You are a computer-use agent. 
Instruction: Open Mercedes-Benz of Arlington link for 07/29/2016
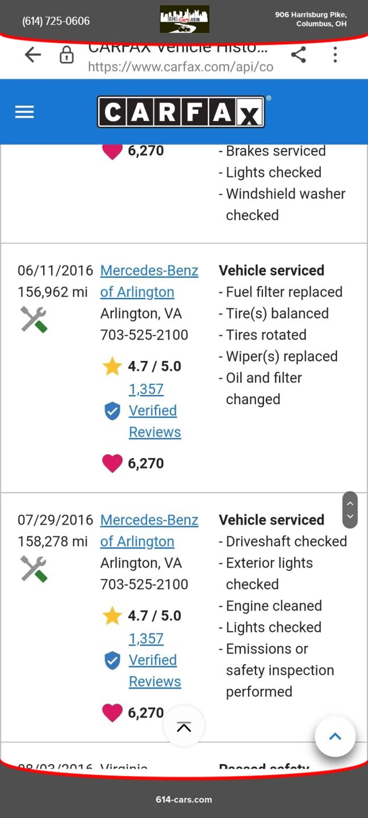coord(149,531)
